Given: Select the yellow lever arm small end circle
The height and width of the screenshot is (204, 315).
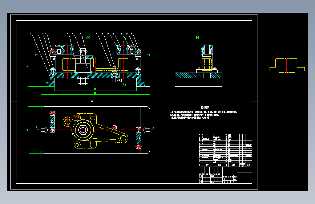Looking at the screenshot, I should point(123,138).
